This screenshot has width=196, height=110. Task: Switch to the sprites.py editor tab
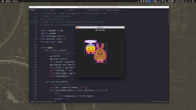point(52,10)
